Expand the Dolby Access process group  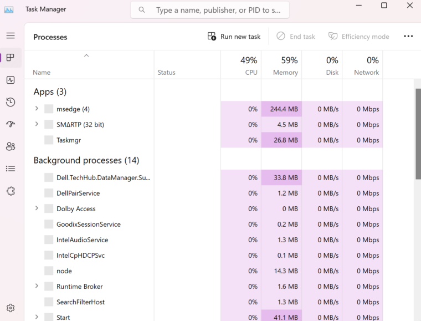click(x=37, y=208)
